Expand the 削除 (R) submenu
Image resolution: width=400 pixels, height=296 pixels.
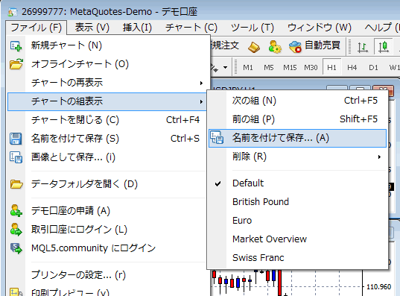pos(297,157)
